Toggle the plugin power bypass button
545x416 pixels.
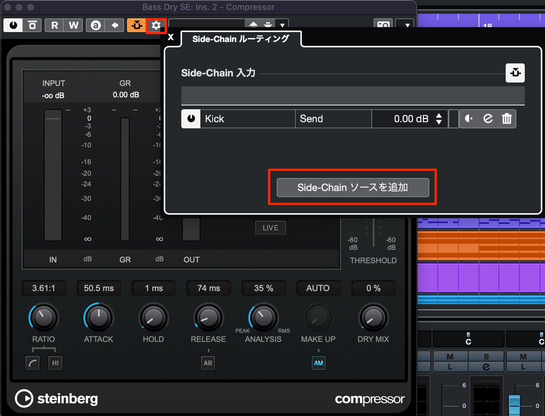(13, 25)
